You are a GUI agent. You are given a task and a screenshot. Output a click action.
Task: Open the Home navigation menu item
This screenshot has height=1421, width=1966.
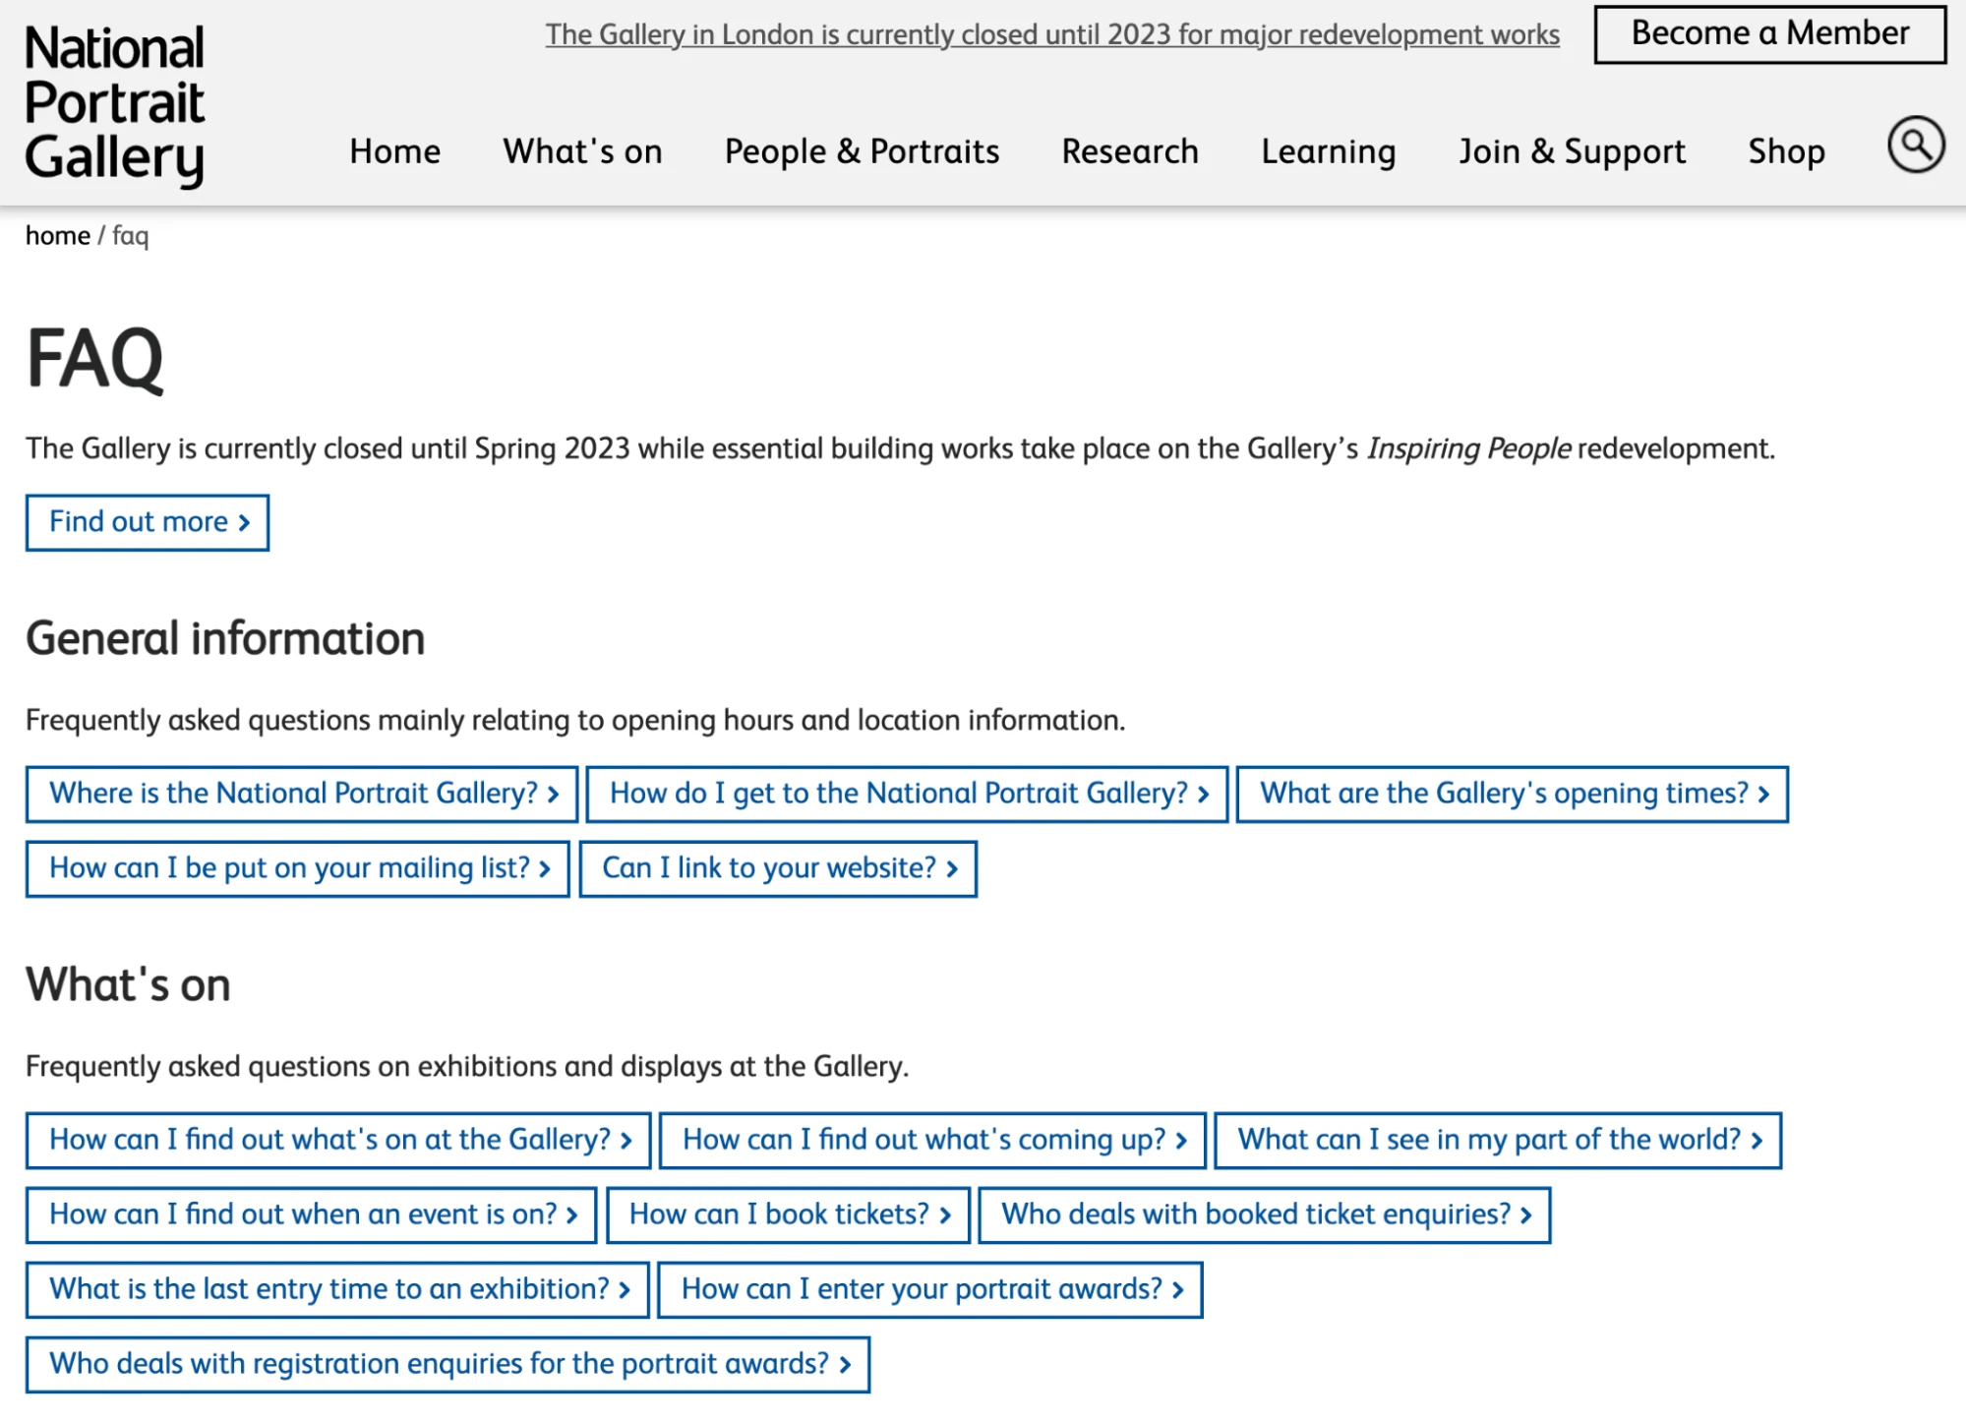coord(395,149)
